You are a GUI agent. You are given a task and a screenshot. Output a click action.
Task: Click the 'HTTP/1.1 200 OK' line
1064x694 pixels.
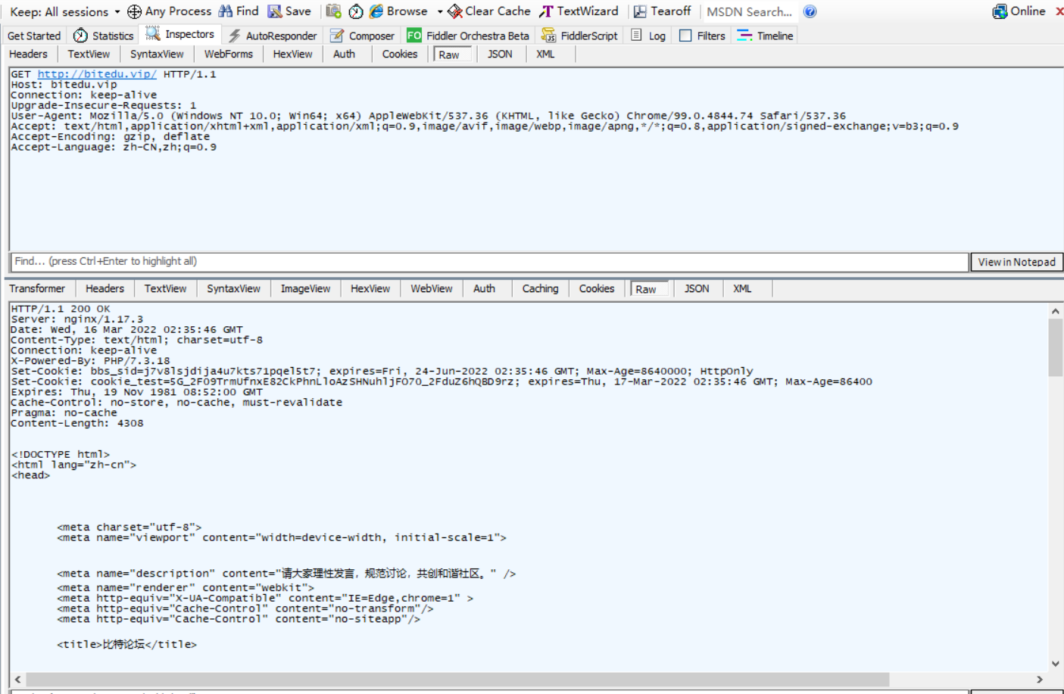(x=61, y=309)
